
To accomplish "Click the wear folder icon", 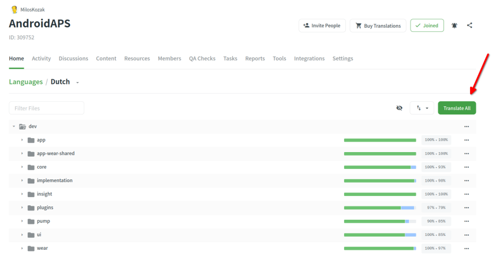I will coord(31,249).
